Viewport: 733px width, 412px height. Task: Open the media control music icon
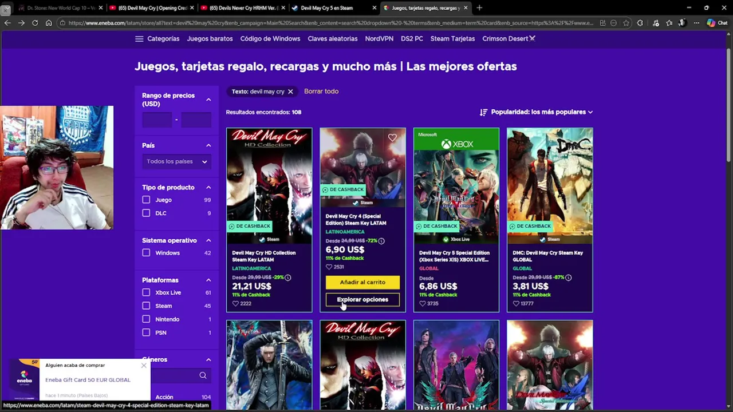pos(656,23)
